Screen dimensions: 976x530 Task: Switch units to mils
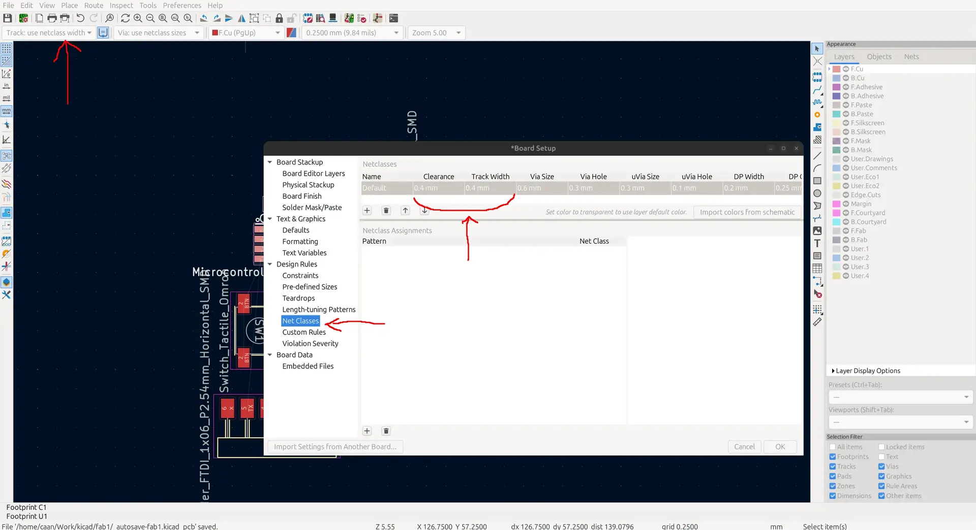pos(6,98)
